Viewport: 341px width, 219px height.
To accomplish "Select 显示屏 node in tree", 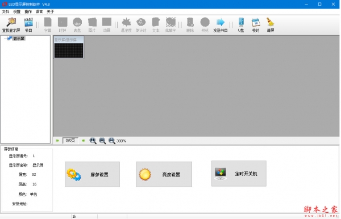I will click(x=19, y=39).
